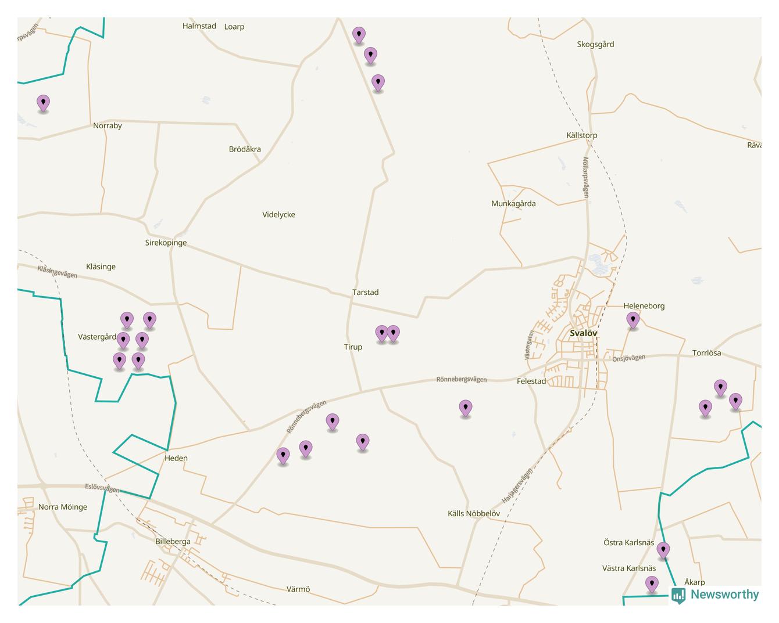Click the Billeberga place label
The height and width of the screenshot is (623, 779).
[x=173, y=542]
